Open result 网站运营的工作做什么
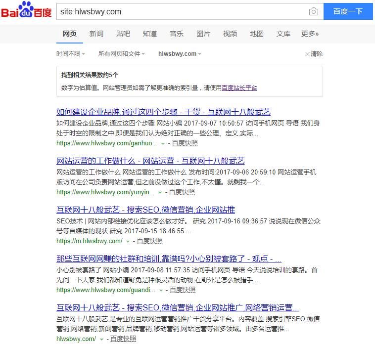This screenshot has height=344, width=375. pos(150,161)
